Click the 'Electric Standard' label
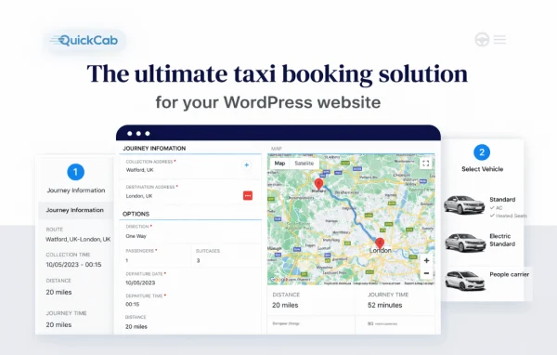The height and width of the screenshot is (355, 557). [x=502, y=240]
